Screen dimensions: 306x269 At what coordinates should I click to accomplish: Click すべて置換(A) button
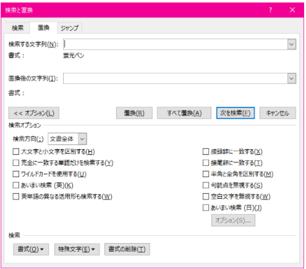pyautogui.click(x=184, y=113)
